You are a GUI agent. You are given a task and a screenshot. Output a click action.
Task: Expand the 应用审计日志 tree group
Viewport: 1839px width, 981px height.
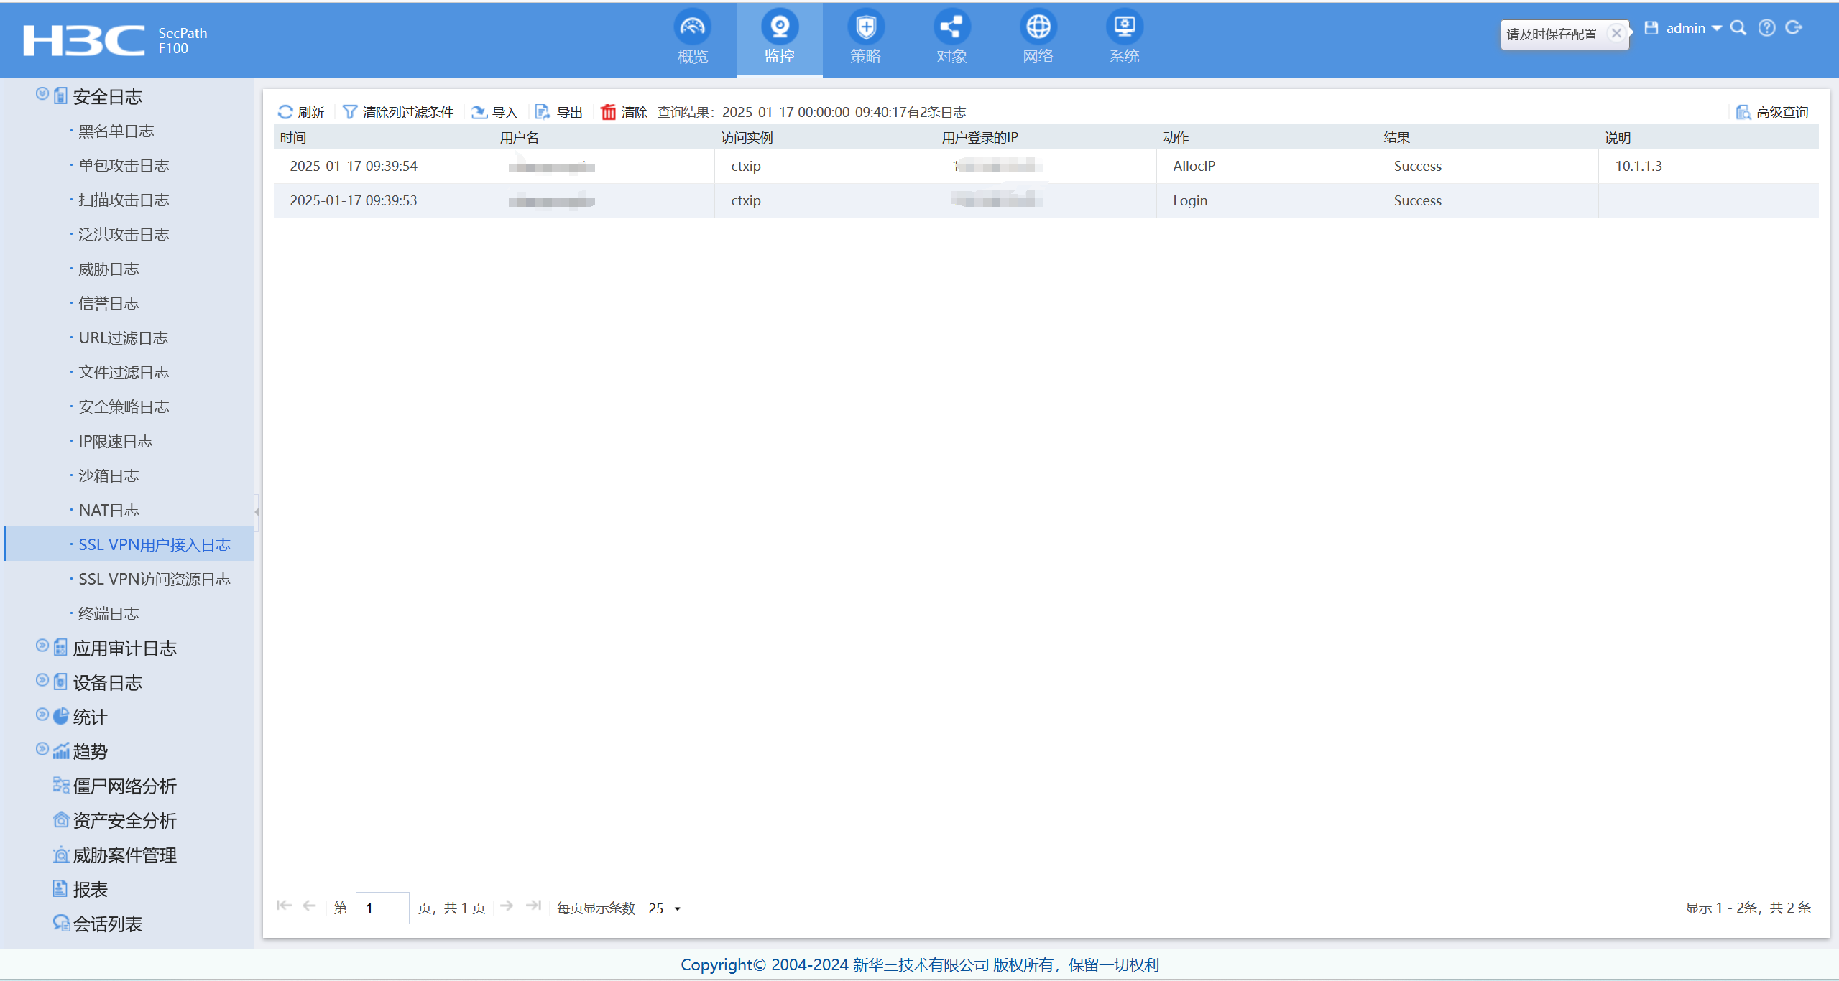[x=42, y=646]
